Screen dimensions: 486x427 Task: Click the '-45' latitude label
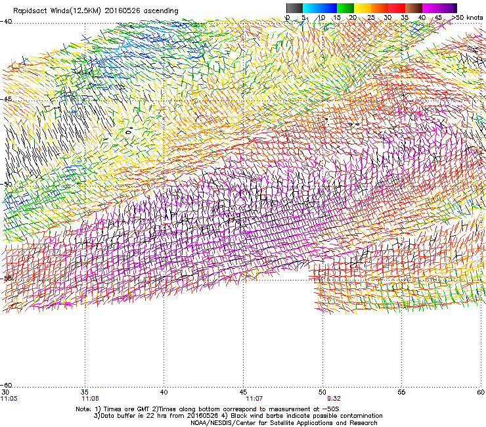6,99
